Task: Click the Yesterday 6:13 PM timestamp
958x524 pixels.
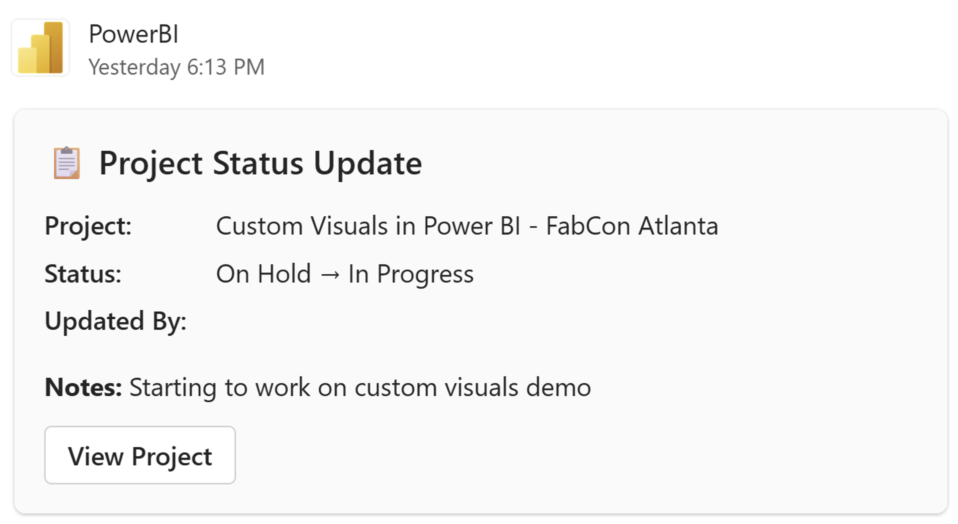Action: tap(176, 67)
